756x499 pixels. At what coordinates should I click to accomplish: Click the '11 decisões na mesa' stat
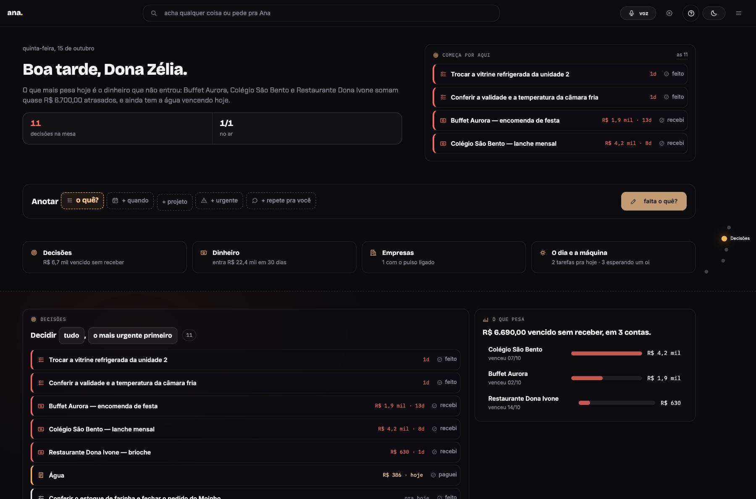tap(118, 128)
